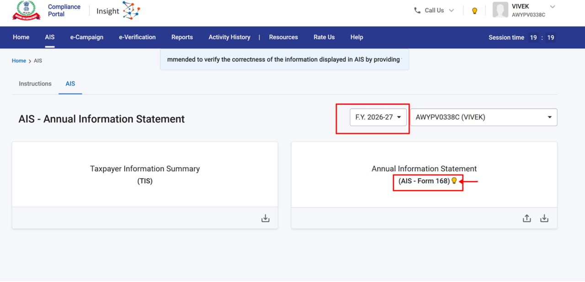Click the user avatar for VIVEK
This screenshot has width=585, height=282.
click(500, 10)
